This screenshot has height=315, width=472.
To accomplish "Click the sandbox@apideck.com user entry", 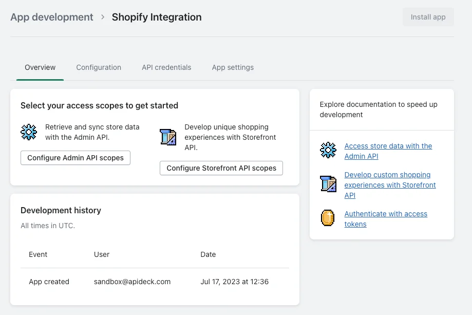I will (x=132, y=282).
